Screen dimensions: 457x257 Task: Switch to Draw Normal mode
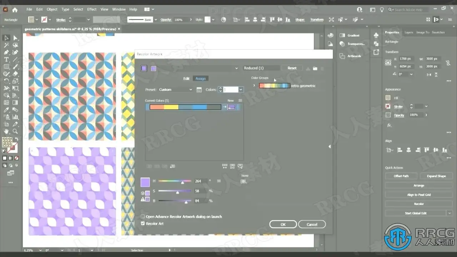click(x=5, y=166)
